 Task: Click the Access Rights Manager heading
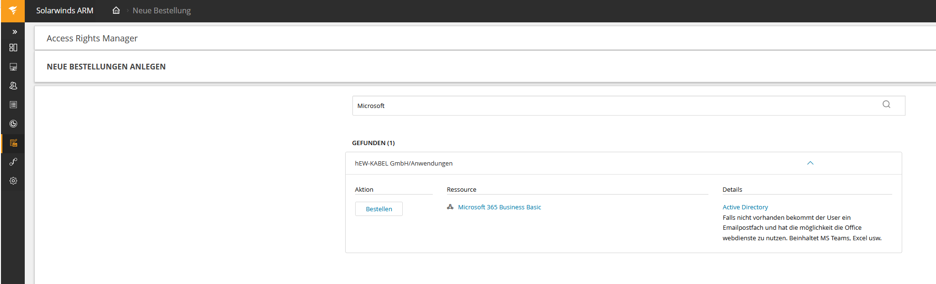pyautogui.click(x=92, y=38)
